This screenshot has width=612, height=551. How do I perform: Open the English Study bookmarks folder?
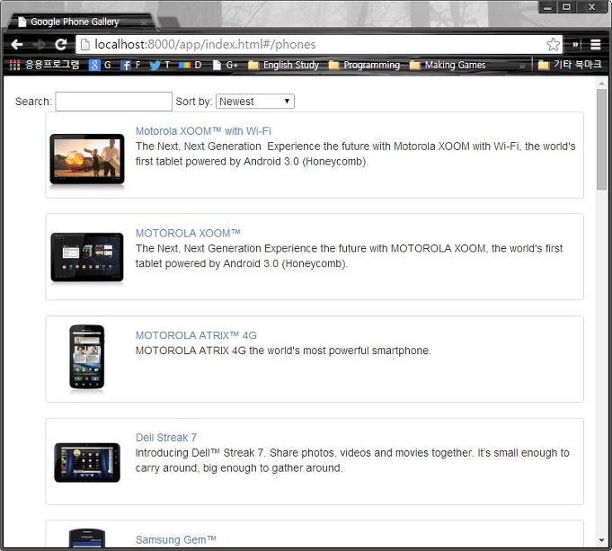pos(284,65)
